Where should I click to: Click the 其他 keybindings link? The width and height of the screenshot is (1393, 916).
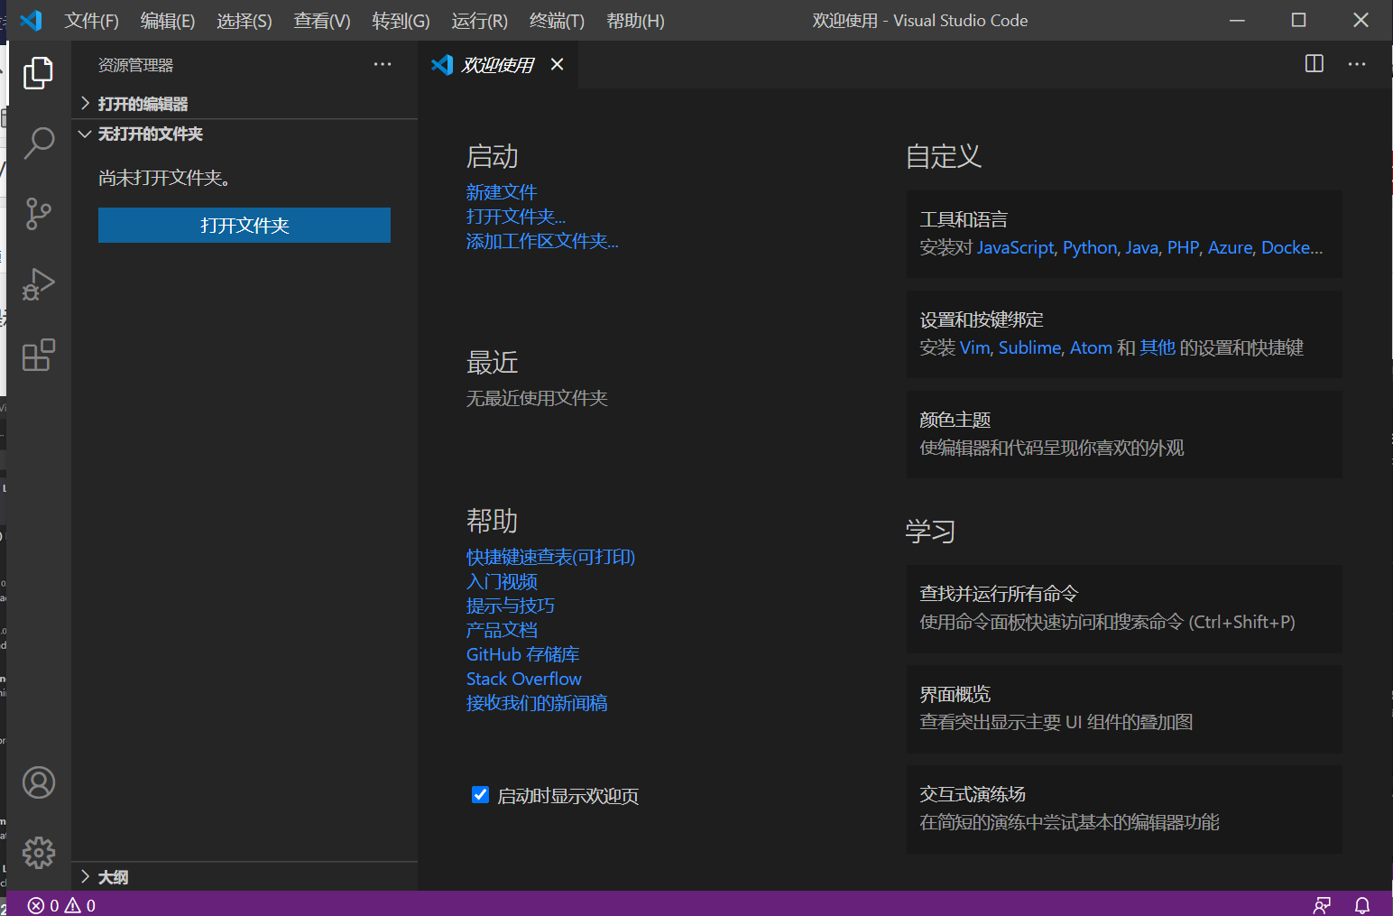click(x=1158, y=347)
